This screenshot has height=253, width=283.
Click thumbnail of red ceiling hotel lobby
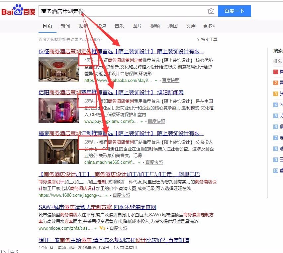point(58,70)
